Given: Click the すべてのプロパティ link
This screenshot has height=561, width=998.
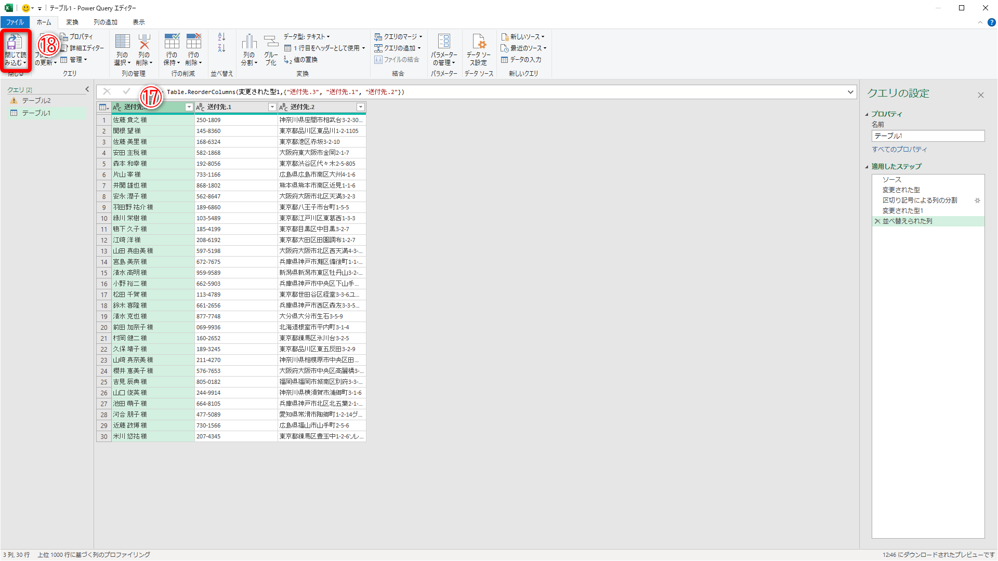Looking at the screenshot, I should pyautogui.click(x=899, y=150).
